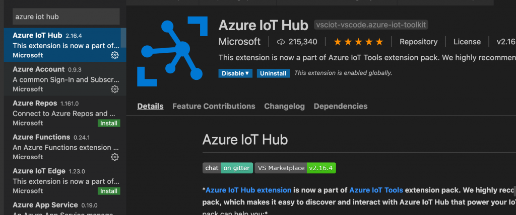Screen dimensions: 516x215
Task: Open gear settings for Azure IoT Hub
Action: pos(114,55)
